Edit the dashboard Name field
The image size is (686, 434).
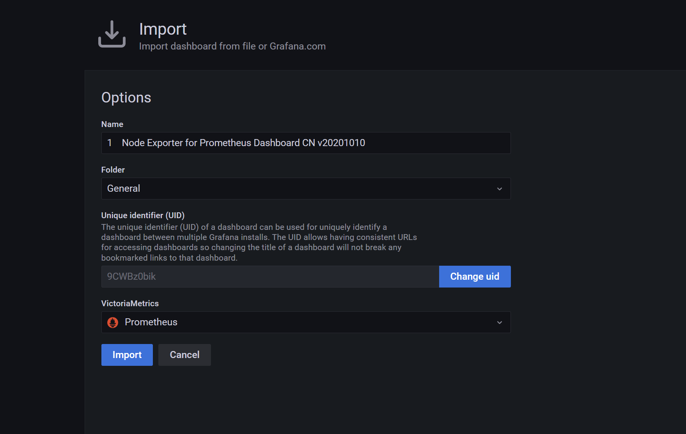pyautogui.click(x=306, y=143)
